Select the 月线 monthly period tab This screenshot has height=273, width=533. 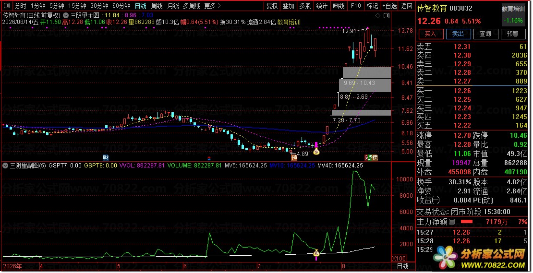(x=173, y=6)
